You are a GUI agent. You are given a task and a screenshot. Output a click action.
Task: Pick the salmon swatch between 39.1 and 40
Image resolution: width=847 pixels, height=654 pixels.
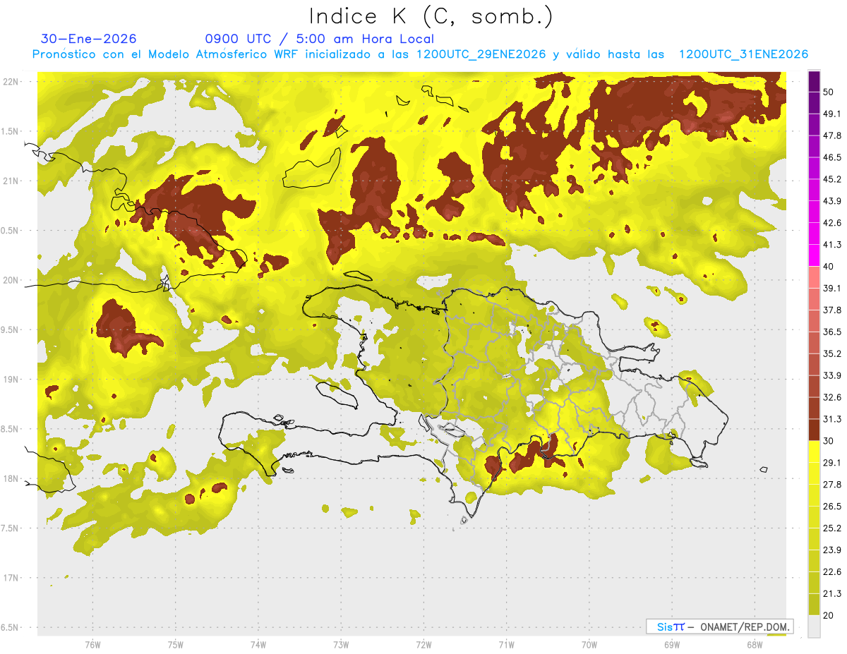pos(814,277)
